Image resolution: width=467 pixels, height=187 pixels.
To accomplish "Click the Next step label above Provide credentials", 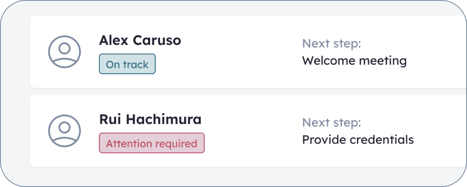I will point(331,122).
